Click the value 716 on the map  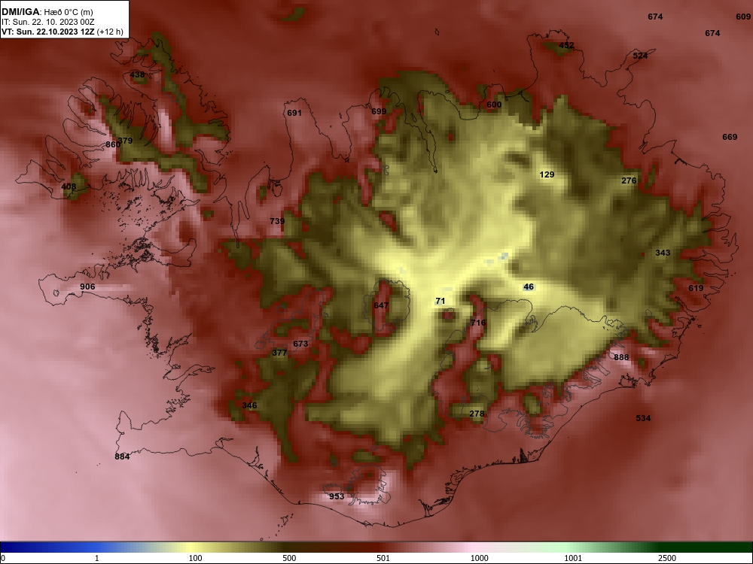(478, 323)
